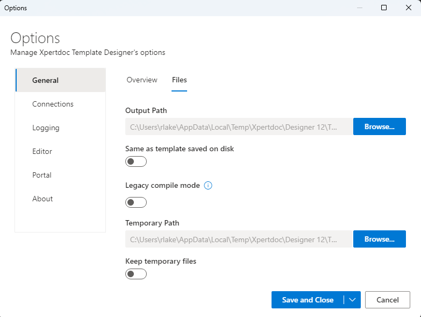Screen dimensions: 421x317
Task: Select the Portal category
Action: 61,175
